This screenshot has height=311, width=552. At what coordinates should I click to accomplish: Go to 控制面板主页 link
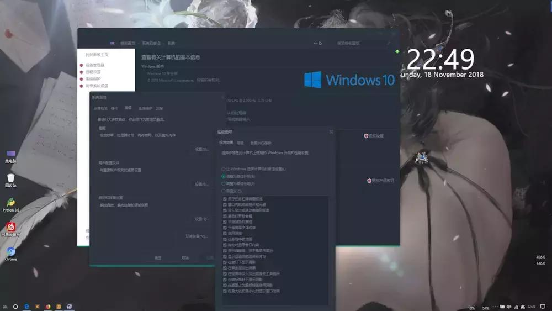pyautogui.click(x=97, y=55)
